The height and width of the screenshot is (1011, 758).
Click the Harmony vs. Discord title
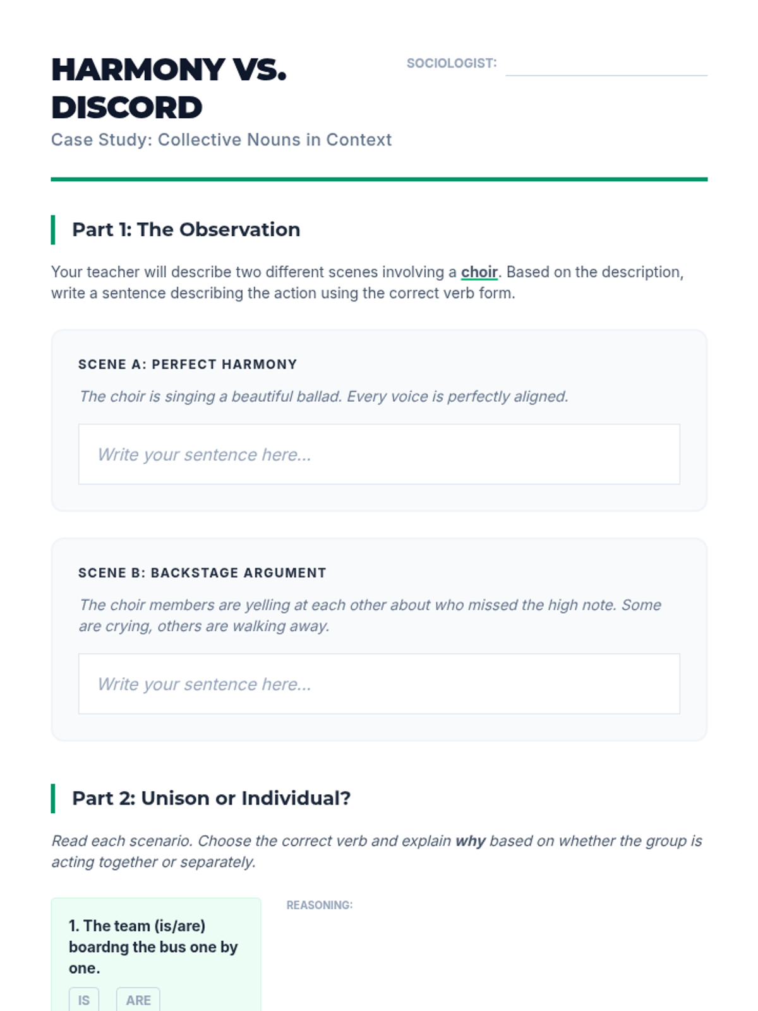169,88
